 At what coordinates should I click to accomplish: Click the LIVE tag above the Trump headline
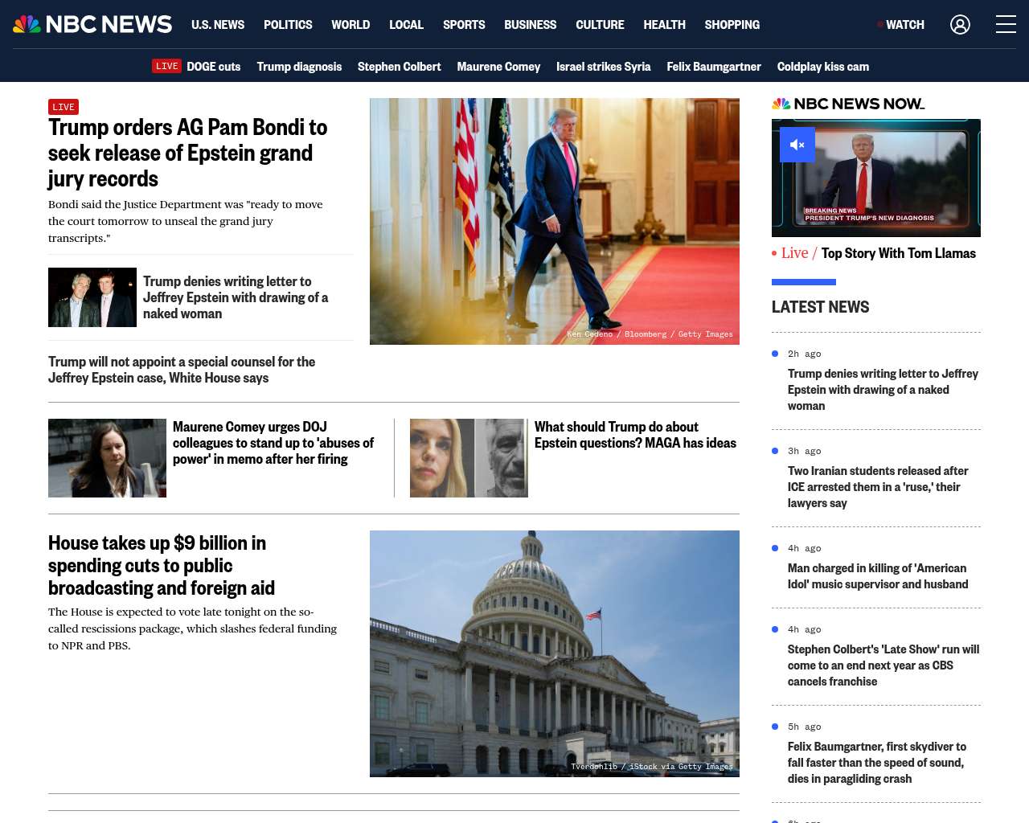64,107
